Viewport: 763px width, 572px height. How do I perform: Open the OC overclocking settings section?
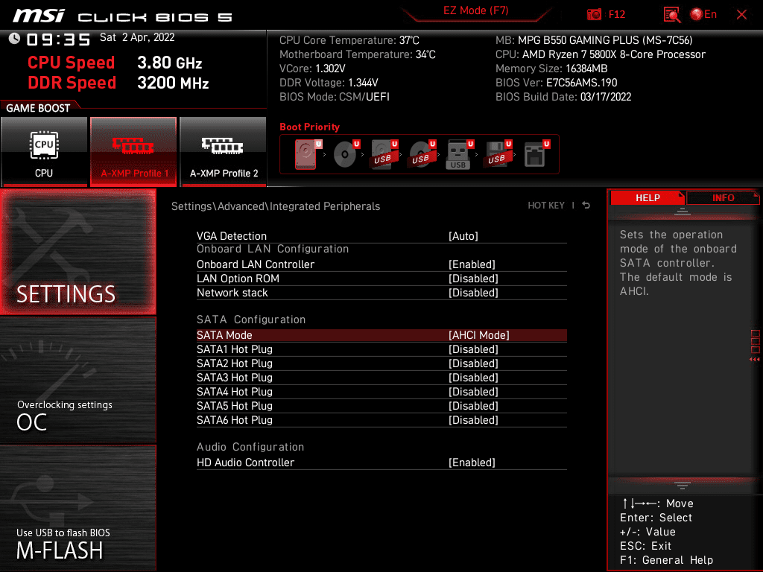(x=77, y=381)
